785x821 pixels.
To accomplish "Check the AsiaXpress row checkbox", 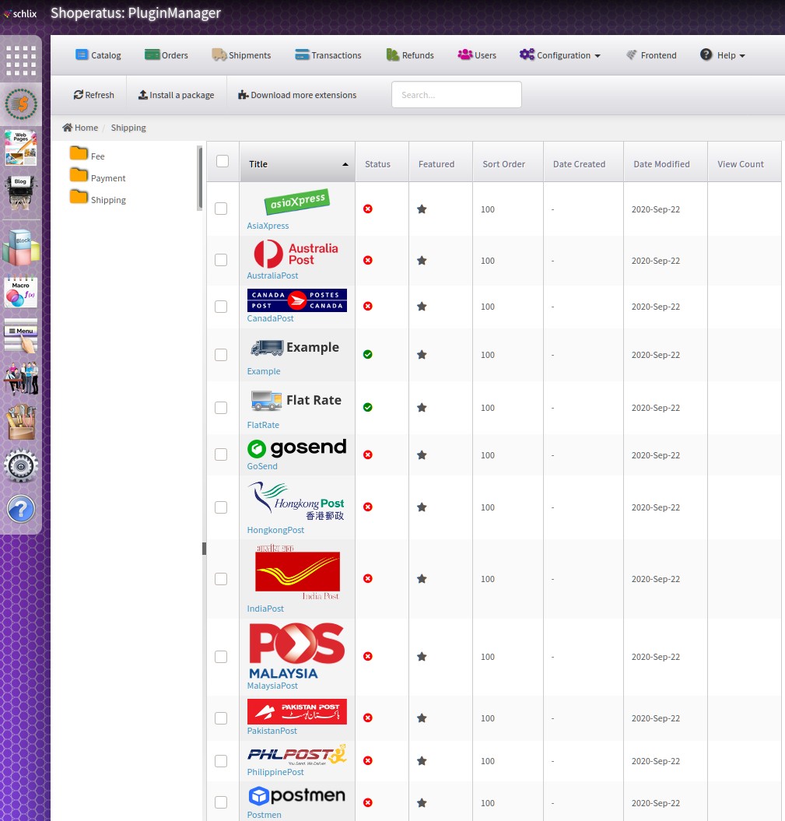I will pos(221,209).
